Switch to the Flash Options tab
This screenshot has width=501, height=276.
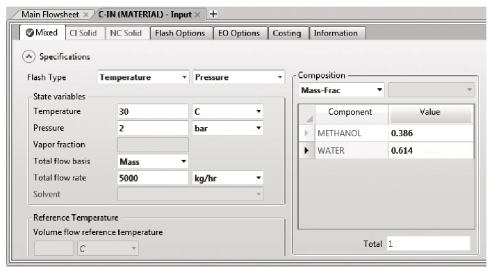[x=180, y=33]
